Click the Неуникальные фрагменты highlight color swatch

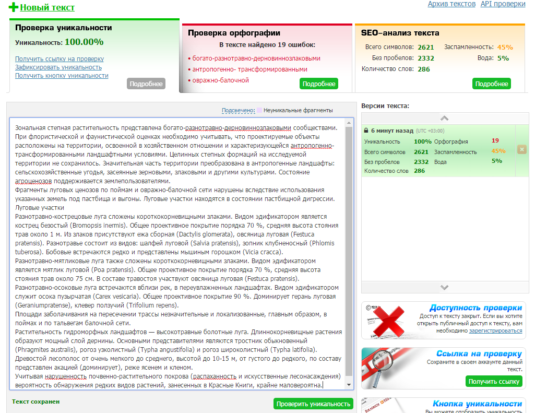point(259,110)
